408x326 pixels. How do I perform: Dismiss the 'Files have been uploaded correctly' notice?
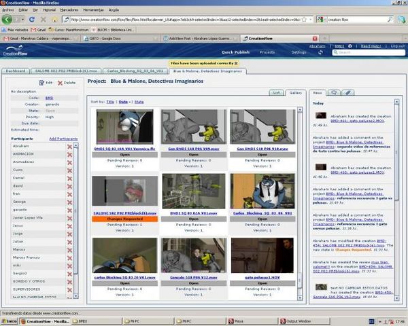236,63
